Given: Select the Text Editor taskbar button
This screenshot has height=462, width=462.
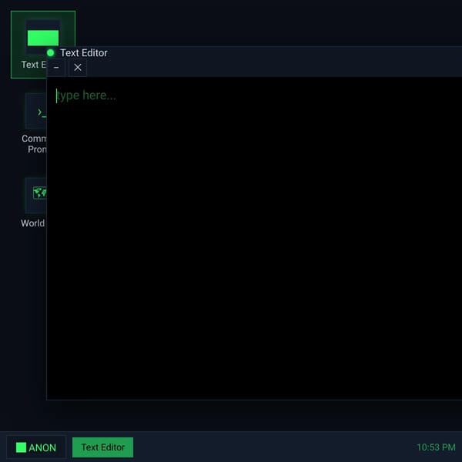Looking at the screenshot, I should [x=103, y=447].
